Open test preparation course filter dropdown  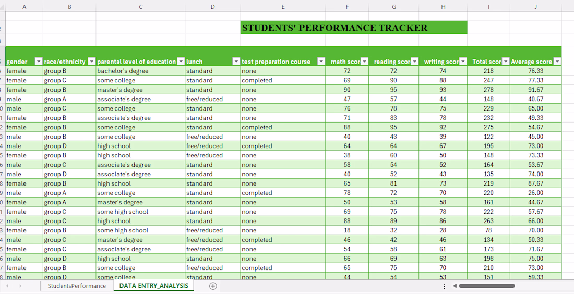click(321, 62)
